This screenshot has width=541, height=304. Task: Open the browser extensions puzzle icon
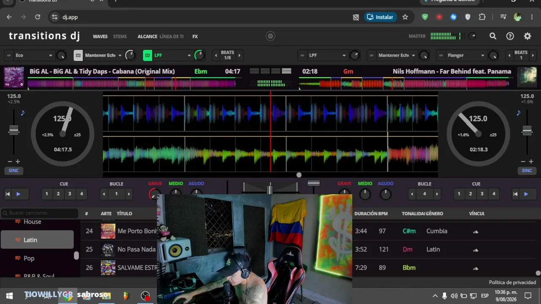[482, 17]
